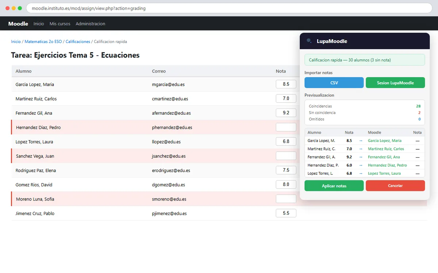
Task: Edit grade field for Gomez Rios, David
Action: 286,185
